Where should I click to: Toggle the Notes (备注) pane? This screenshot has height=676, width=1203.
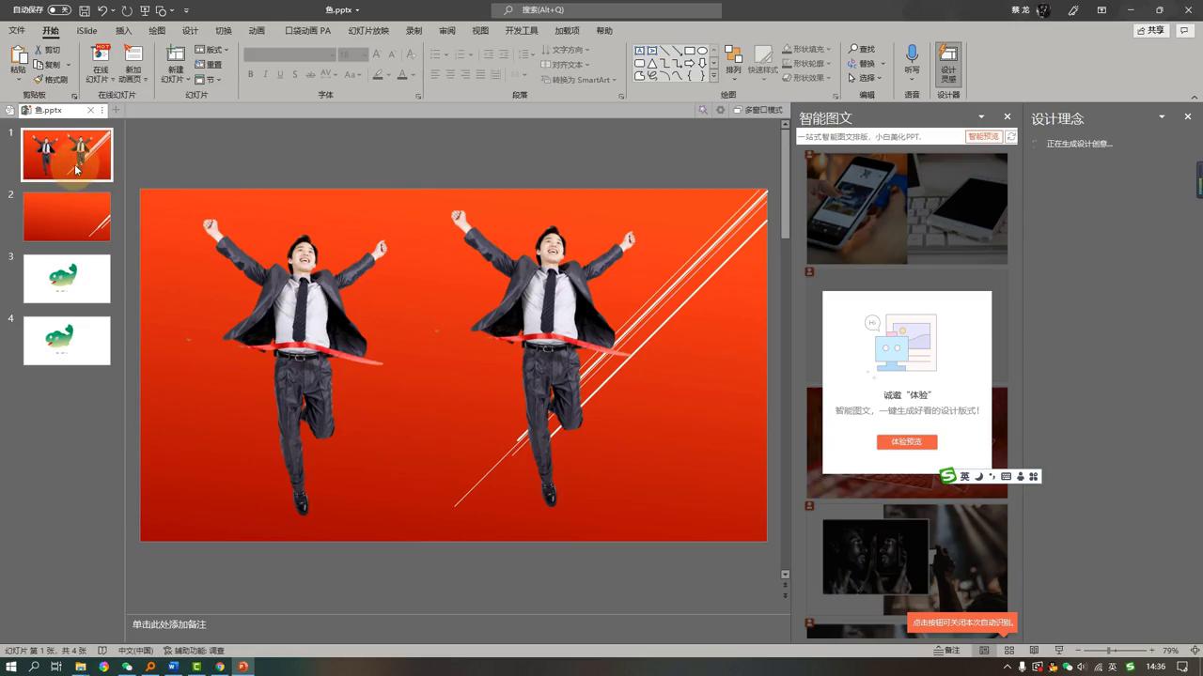coord(946,651)
